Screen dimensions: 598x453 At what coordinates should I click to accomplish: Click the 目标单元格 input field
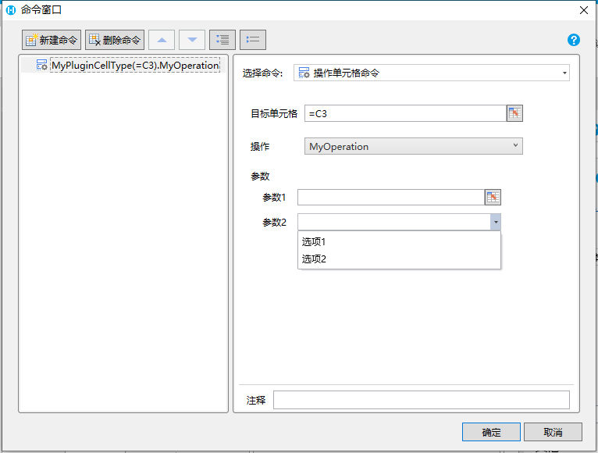[x=405, y=113]
